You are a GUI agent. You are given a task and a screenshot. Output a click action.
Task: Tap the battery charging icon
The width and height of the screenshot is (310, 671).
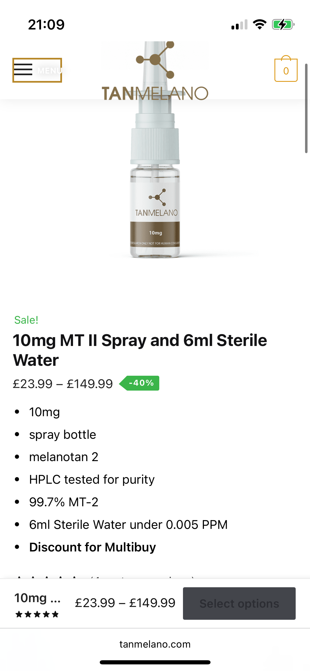(283, 25)
